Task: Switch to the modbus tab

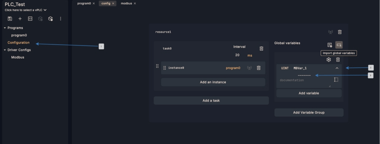Action: [x=126, y=3]
